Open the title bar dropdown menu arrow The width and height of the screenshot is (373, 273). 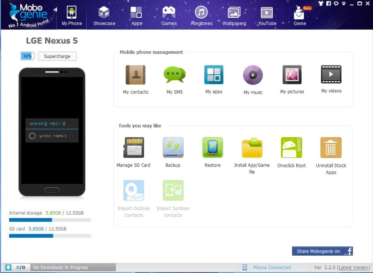344,3
